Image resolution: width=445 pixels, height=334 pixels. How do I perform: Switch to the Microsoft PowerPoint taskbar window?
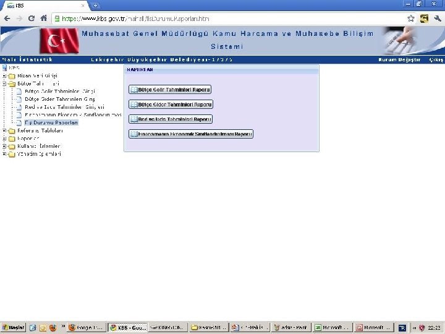pos(373,327)
